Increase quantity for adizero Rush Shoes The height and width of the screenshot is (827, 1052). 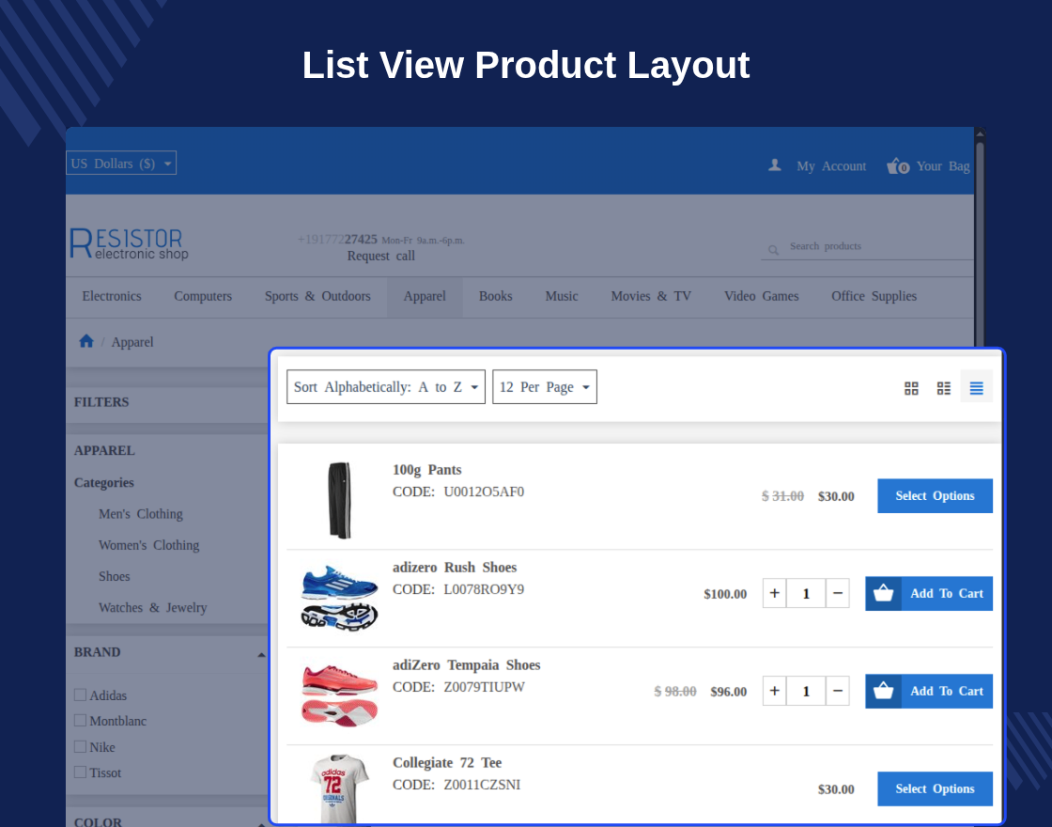(x=774, y=593)
